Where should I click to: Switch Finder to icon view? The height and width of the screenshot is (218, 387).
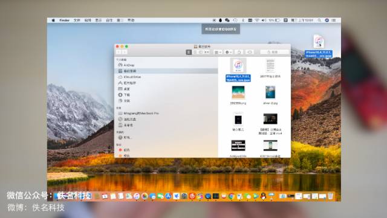click(189, 52)
